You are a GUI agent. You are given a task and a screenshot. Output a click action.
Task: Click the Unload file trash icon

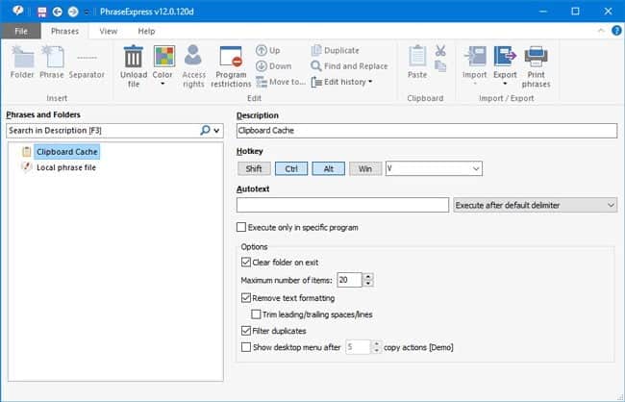tap(133, 57)
